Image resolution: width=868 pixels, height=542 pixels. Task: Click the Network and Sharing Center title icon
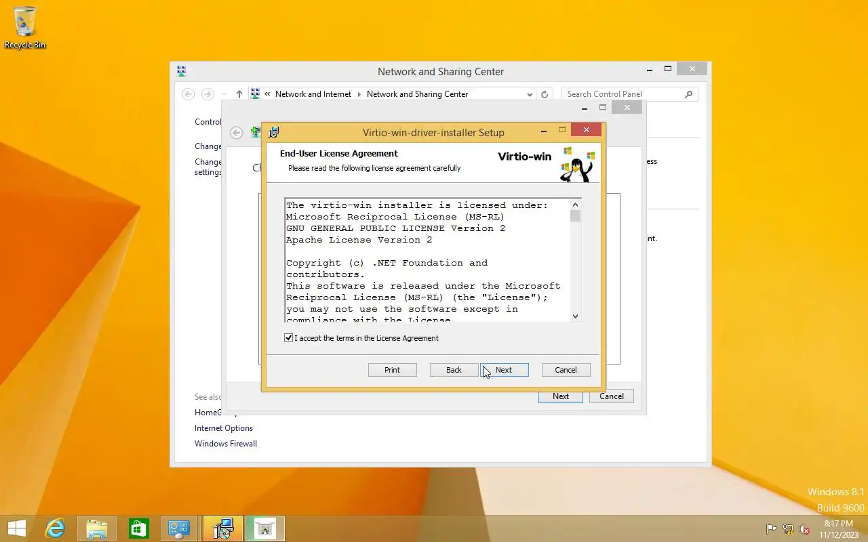pyautogui.click(x=181, y=71)
